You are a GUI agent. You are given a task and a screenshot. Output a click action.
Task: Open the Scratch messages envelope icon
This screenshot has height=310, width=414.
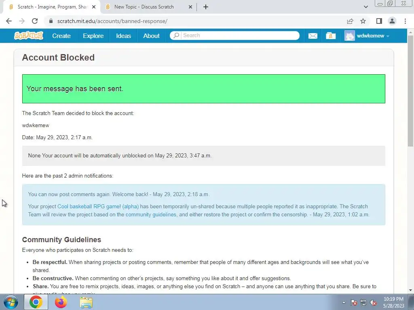click(313, 36)
